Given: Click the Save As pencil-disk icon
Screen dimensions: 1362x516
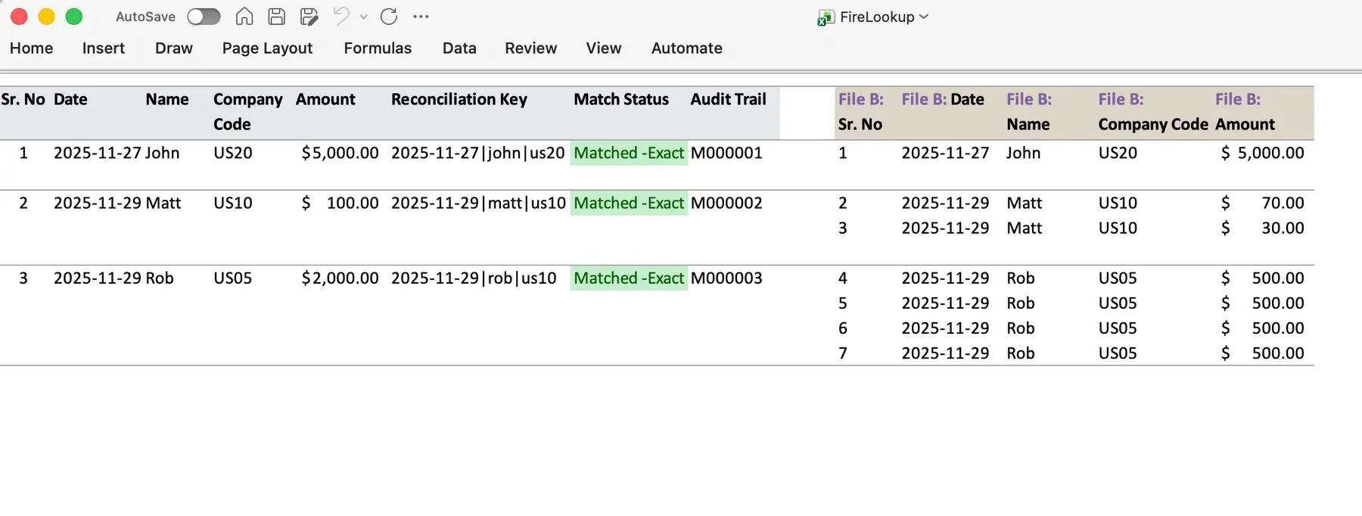Looking at the screenshot, I should [x=309, y=17].
